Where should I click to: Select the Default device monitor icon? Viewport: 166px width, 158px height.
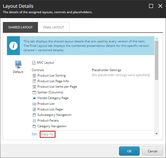coord(18,64)
